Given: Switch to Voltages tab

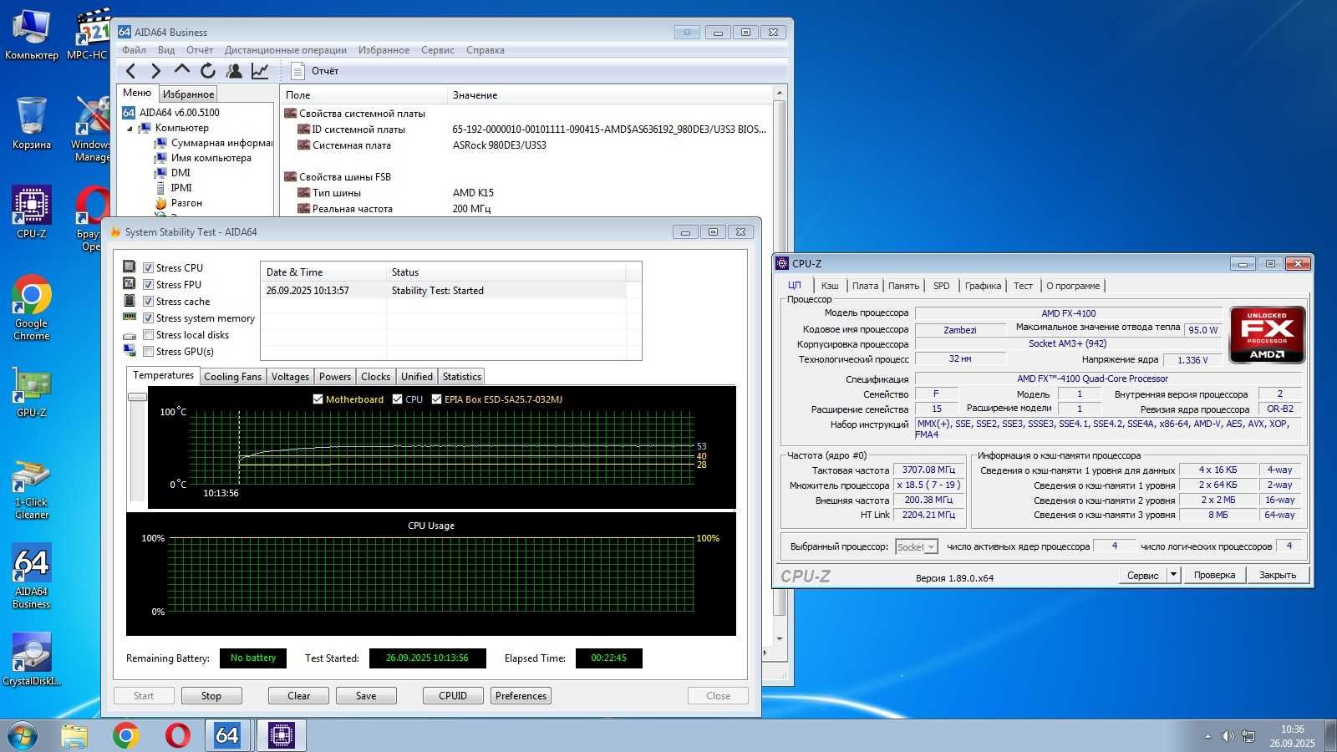Looking at the screenshot, I should point(290,377).
